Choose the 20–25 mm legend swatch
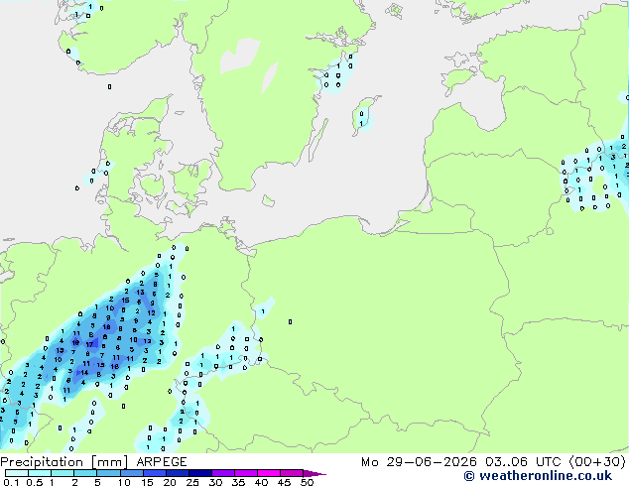 click(x=178, y=473)
